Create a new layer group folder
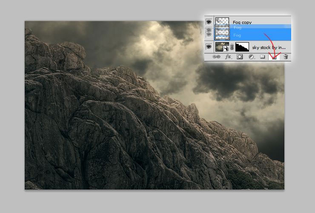Image resolution: width=315 pixels, height=213 pixels. tap(262, 57)
